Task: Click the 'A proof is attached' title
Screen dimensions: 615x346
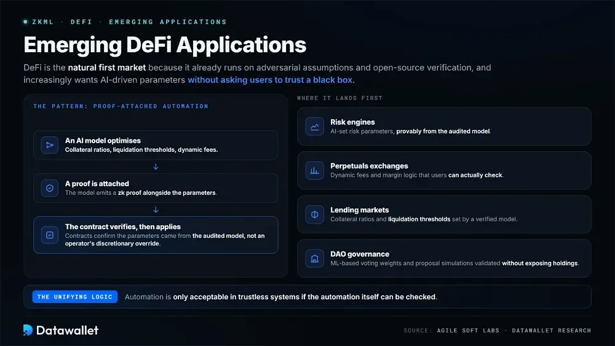Action: tap(97, 184)
